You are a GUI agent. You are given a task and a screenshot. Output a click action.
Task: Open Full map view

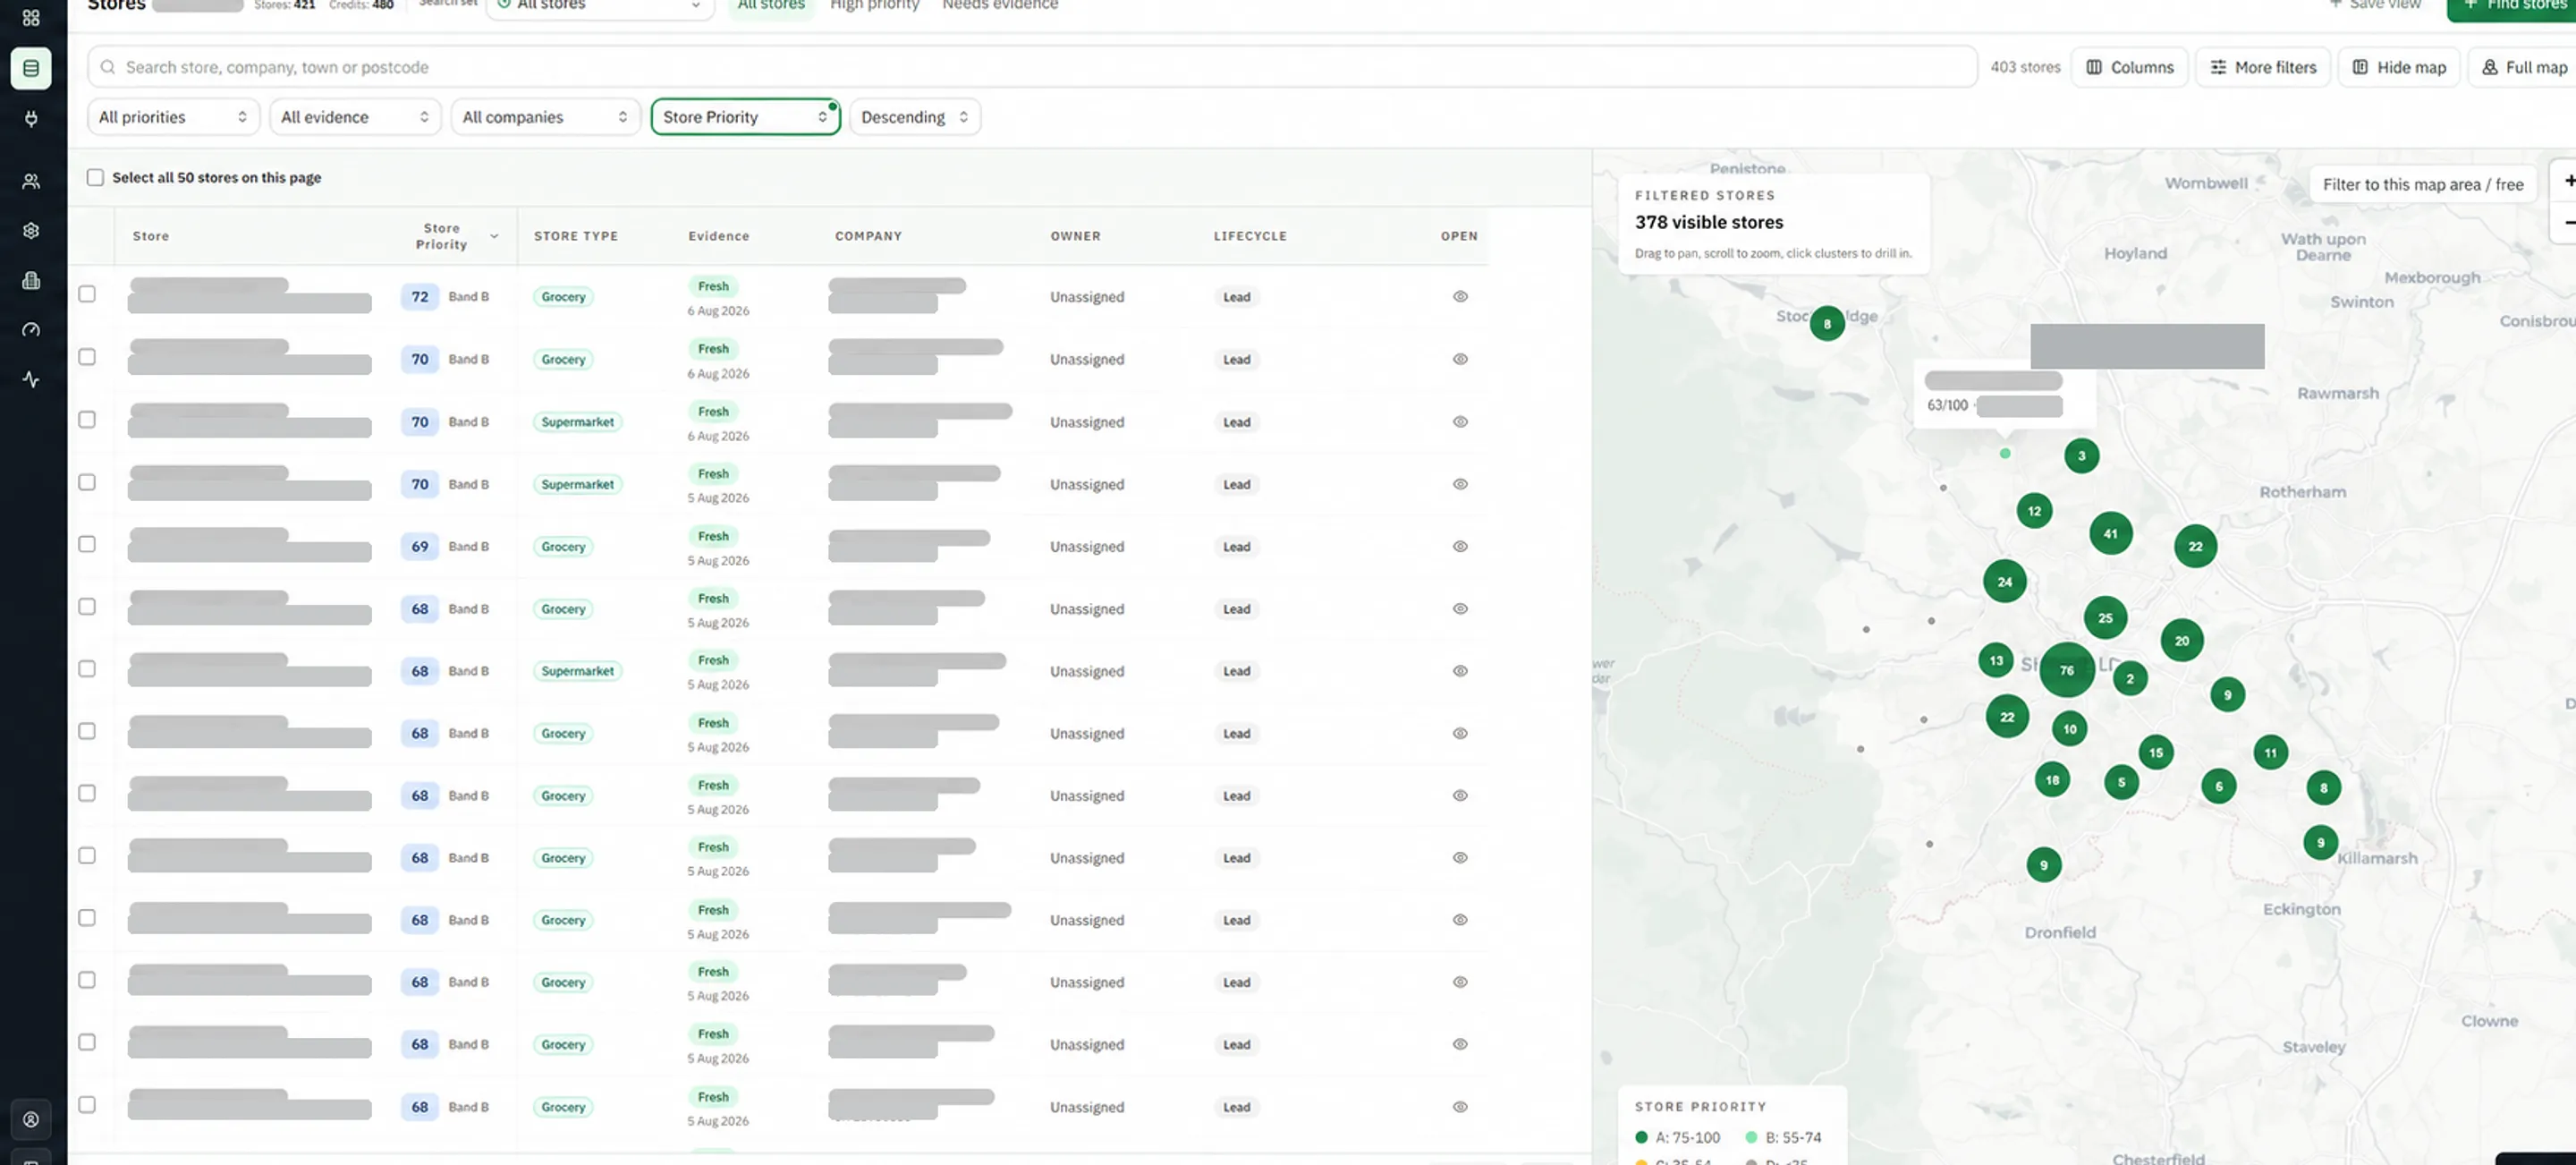coord(2524,67)
